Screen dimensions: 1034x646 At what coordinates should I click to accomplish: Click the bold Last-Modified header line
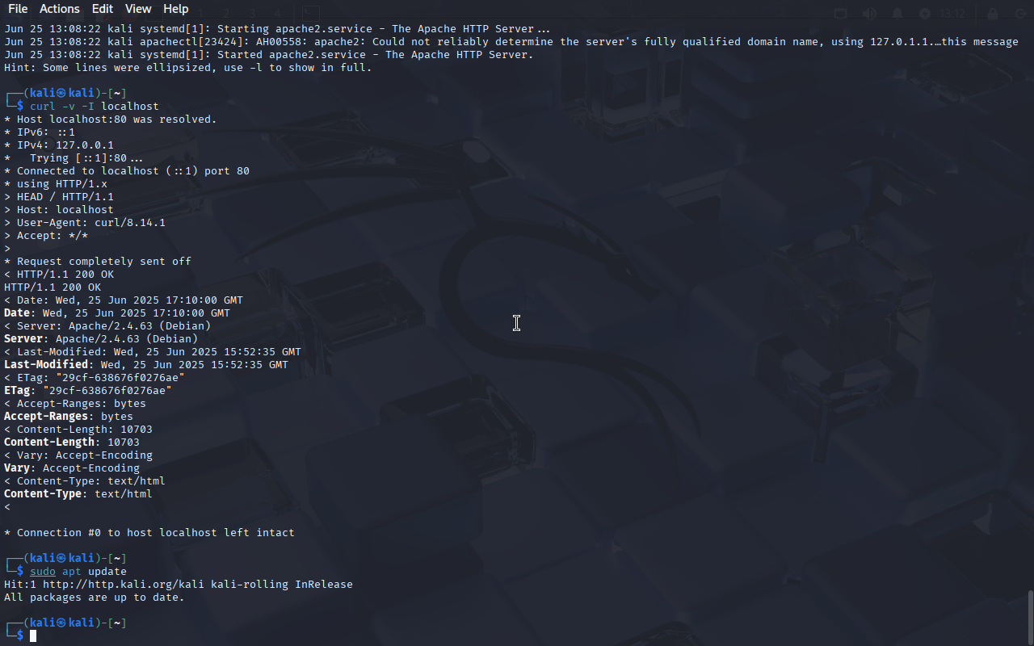146,365
